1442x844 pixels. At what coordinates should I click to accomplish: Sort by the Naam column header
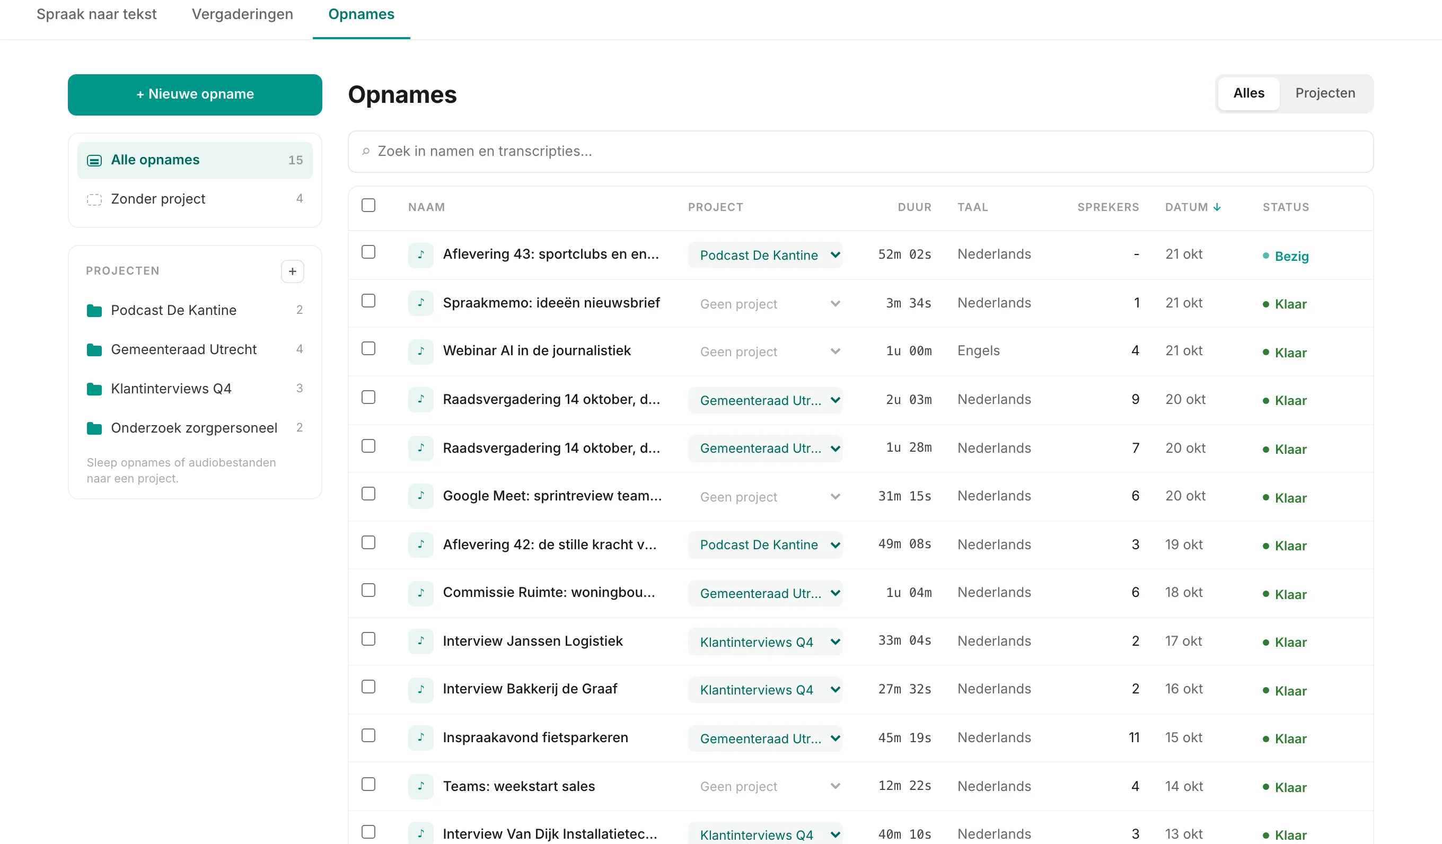coord(426,207)
